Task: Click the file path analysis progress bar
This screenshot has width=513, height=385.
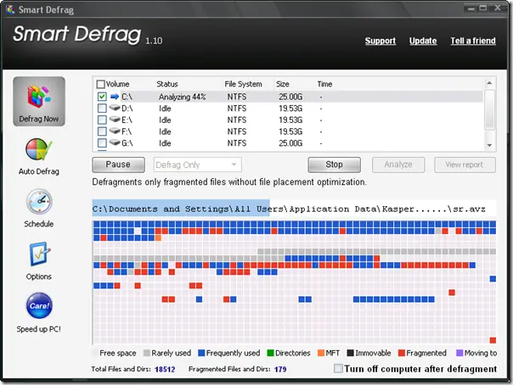Action: (294, 209)
